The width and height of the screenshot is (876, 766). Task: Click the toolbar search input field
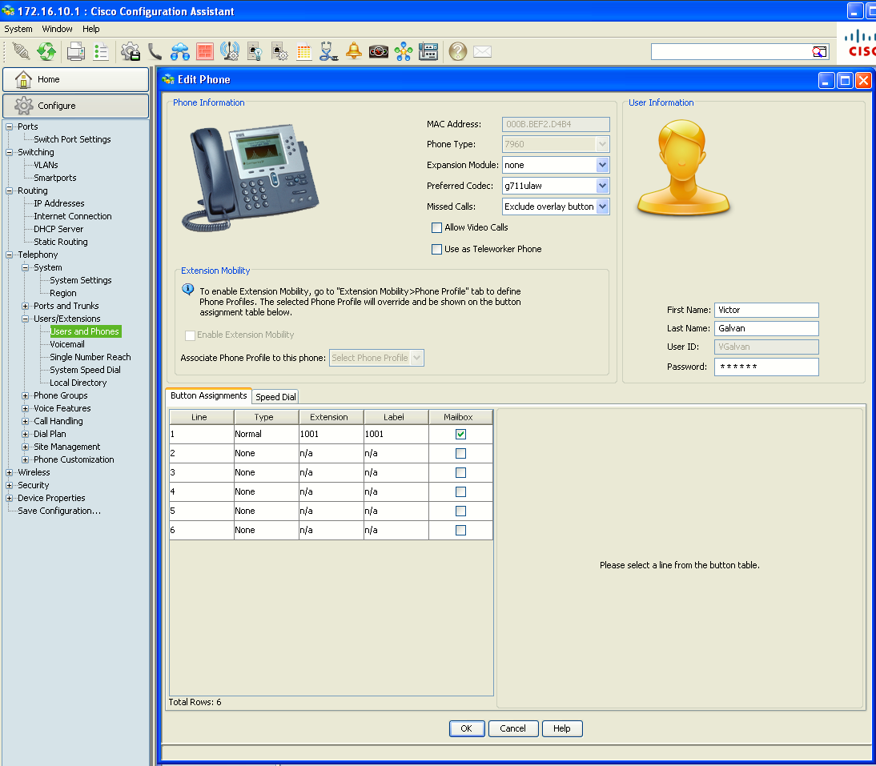coord(731,52)
